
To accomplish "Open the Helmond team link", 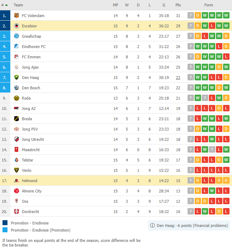I will (30, 181).
